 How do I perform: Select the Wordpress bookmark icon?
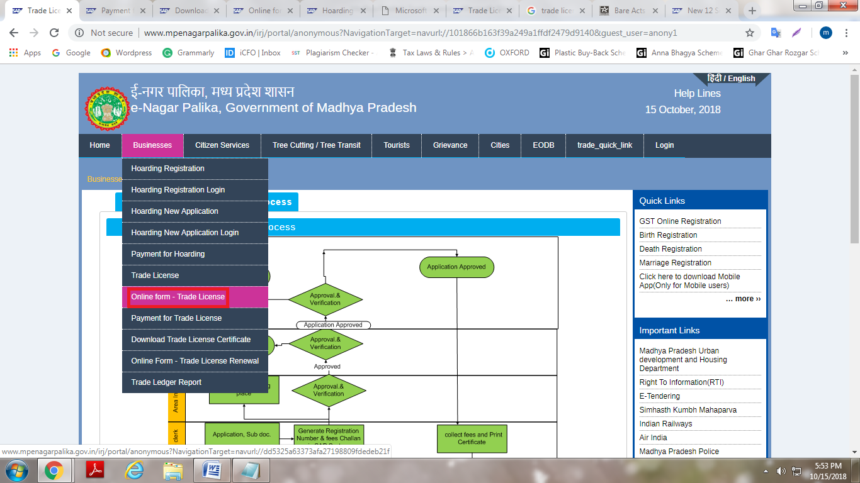(107, 53)
